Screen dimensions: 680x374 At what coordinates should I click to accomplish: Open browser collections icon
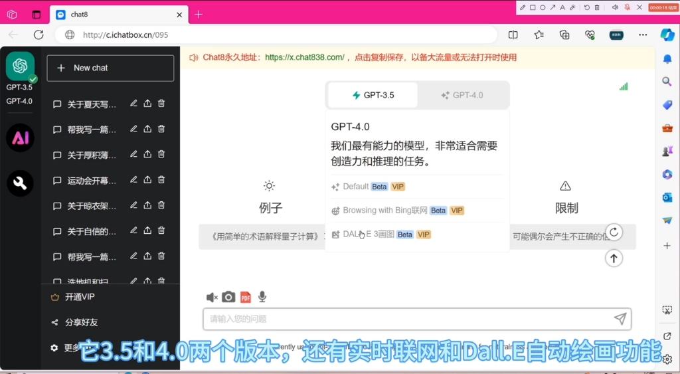(x=564, y=35)
